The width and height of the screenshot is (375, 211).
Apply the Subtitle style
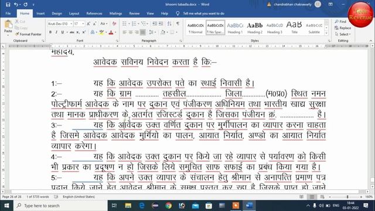(314, 28)
